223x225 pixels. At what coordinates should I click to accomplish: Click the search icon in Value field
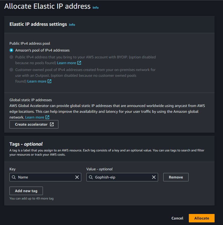[x=91, y=177]
